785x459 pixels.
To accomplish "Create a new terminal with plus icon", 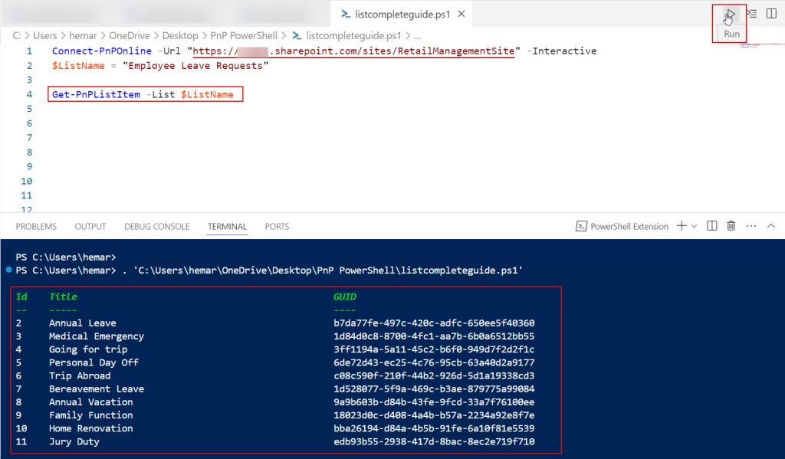I will coord(682,226).
